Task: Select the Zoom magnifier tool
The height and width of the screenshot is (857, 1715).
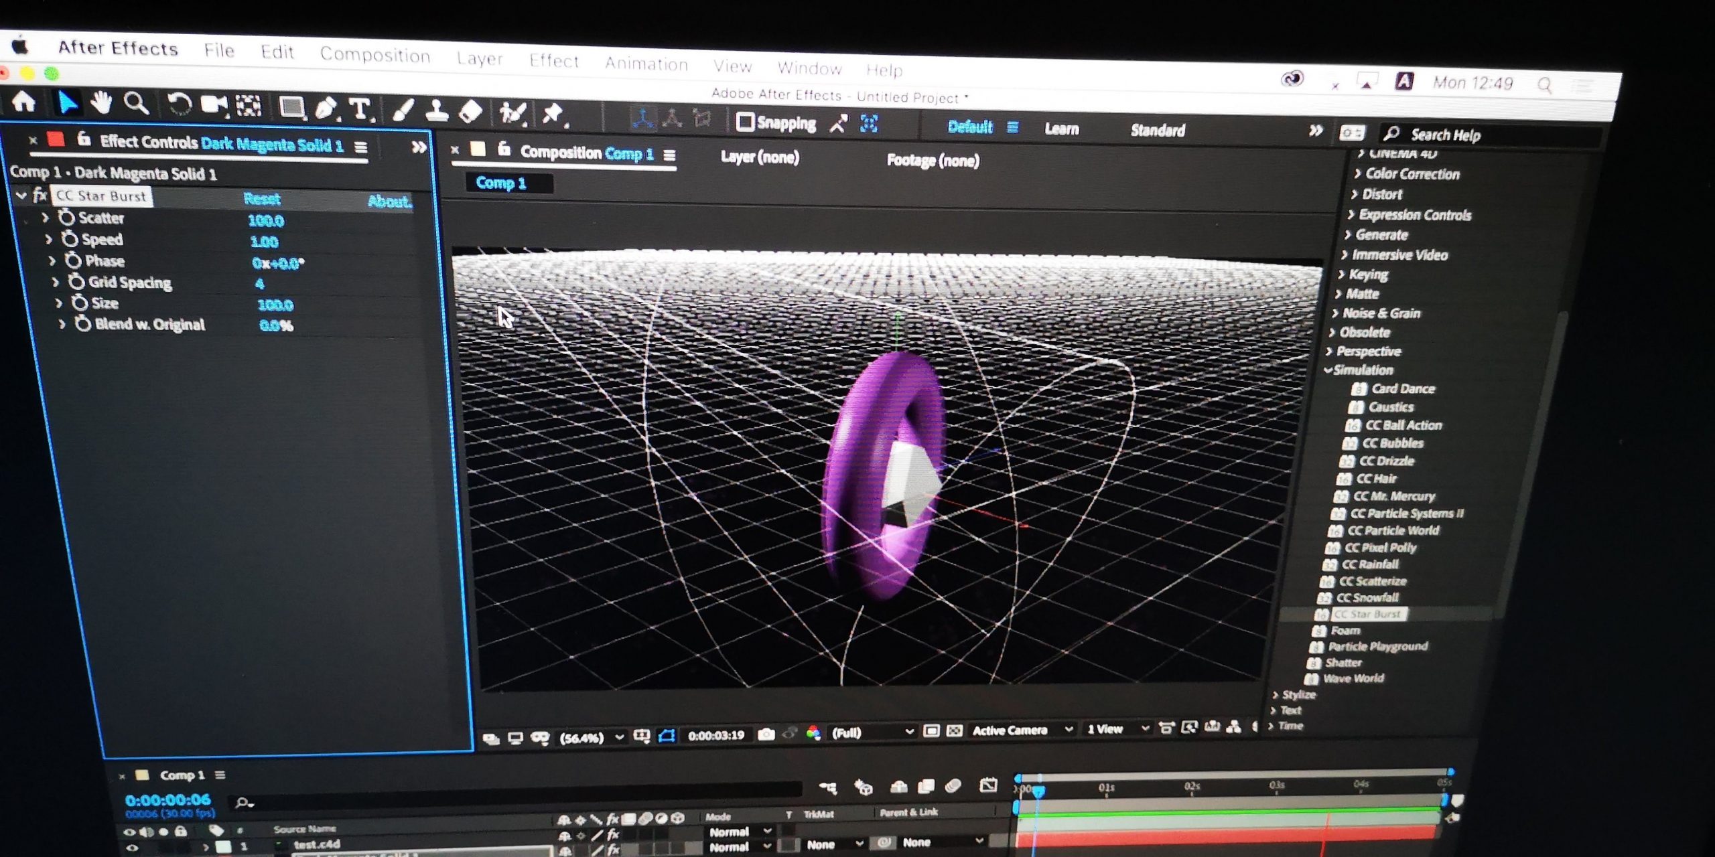Action: click(x=137, y=104)
